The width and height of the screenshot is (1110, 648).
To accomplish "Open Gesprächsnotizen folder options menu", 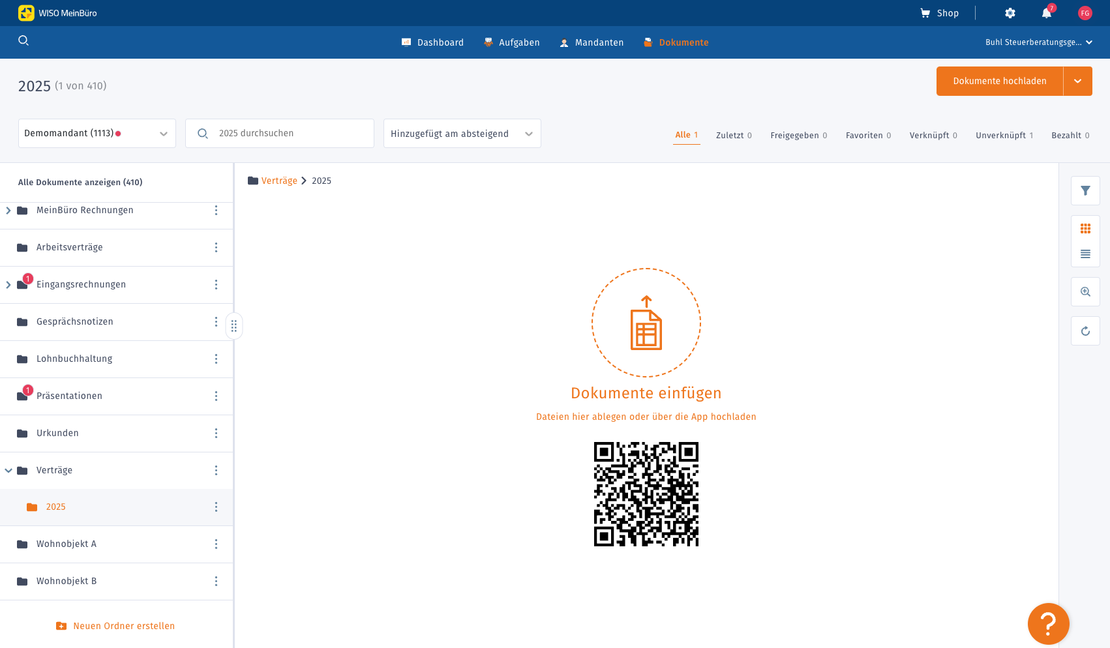I will [217, 321].
